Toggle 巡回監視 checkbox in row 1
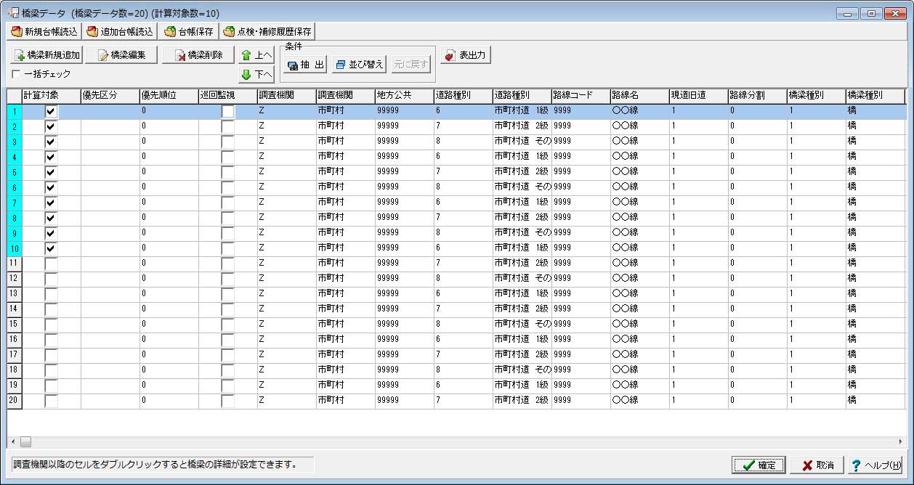Screen dimensions: 914x485 pyautogui.click(x=227, y=111)
